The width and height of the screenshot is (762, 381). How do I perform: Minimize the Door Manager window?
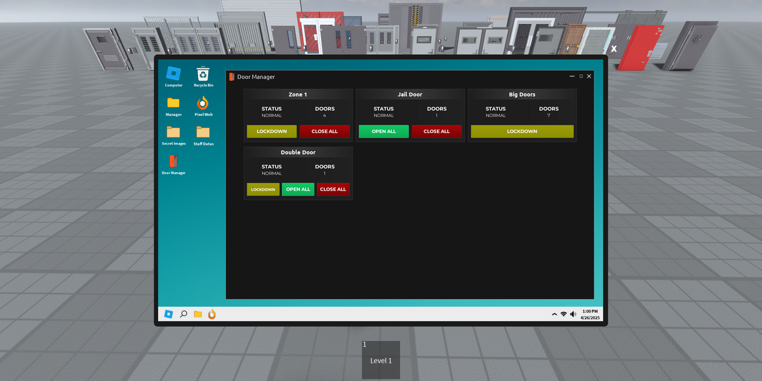[572, 76]
